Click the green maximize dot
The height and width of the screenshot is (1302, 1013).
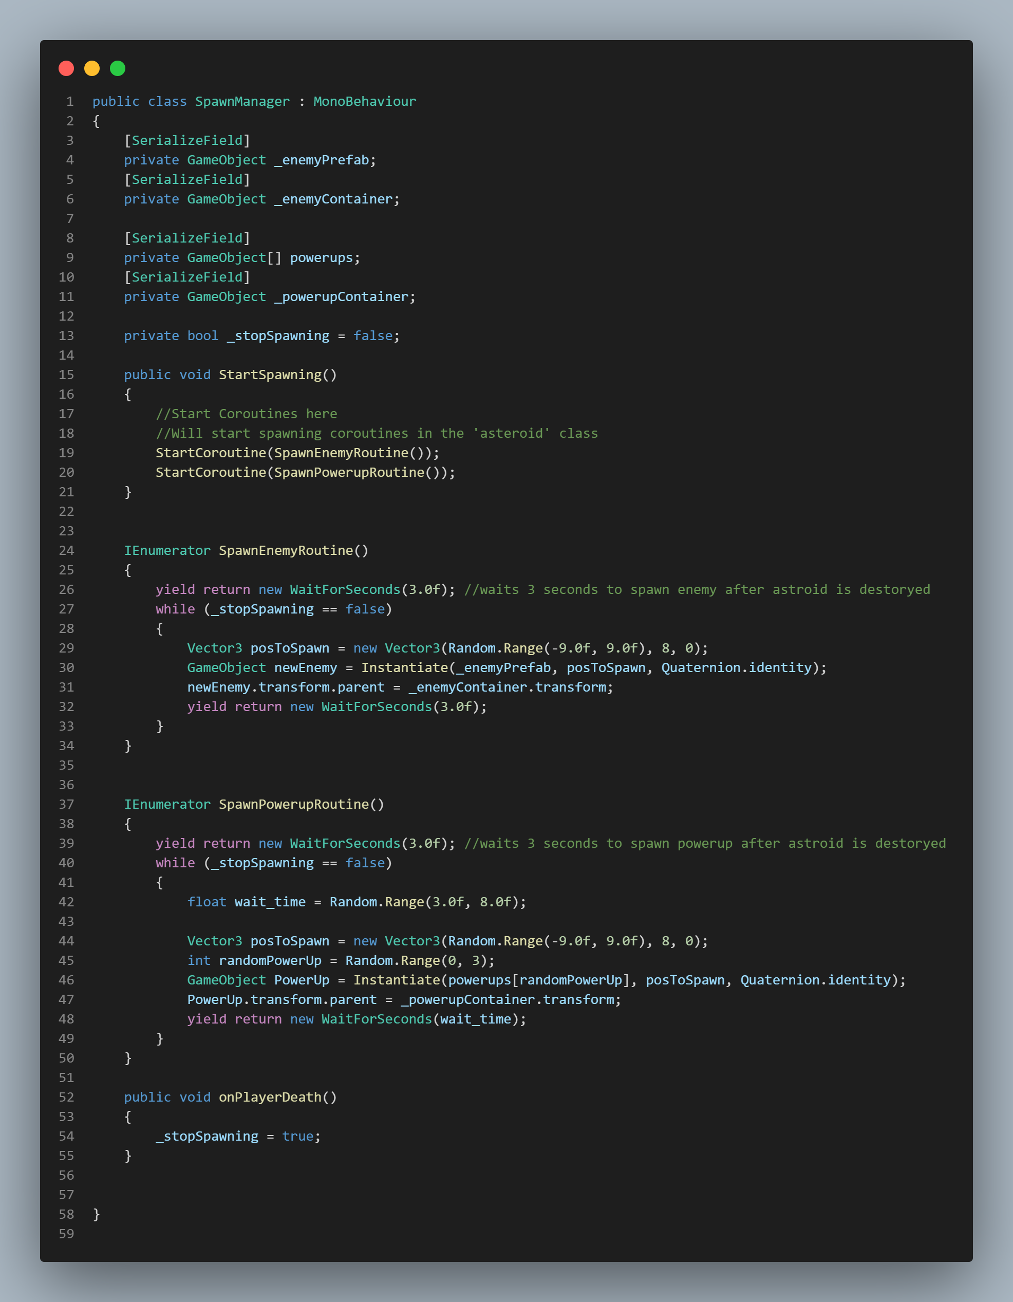coord(118,68)
